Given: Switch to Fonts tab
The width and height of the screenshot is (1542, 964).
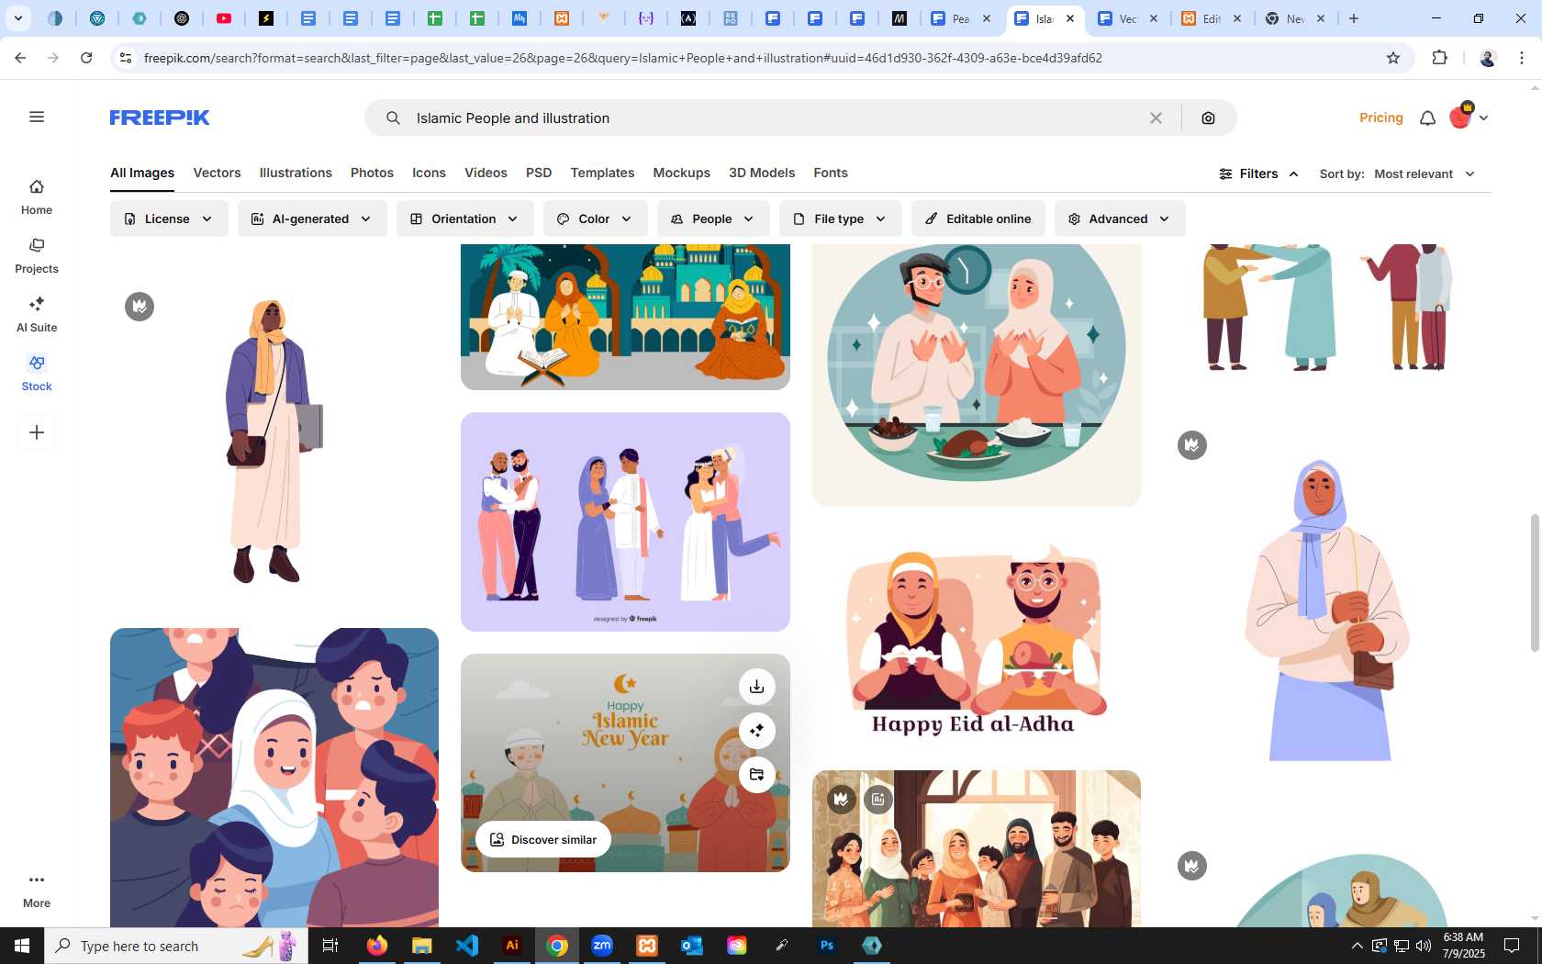Looking at the screenshot, I should tap(831, 173).
